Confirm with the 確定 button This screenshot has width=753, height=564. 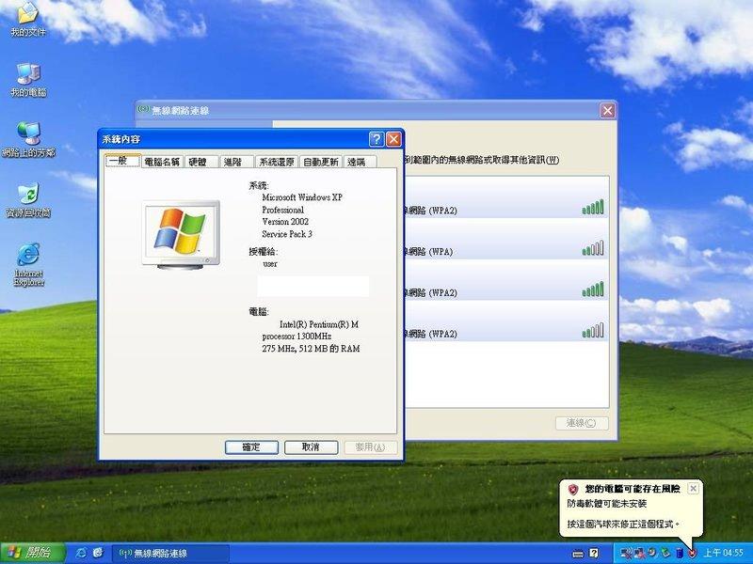251,447
